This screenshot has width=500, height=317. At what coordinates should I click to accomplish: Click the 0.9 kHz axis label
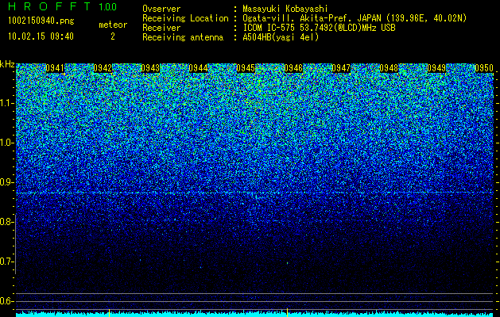(x=6, y=182)
